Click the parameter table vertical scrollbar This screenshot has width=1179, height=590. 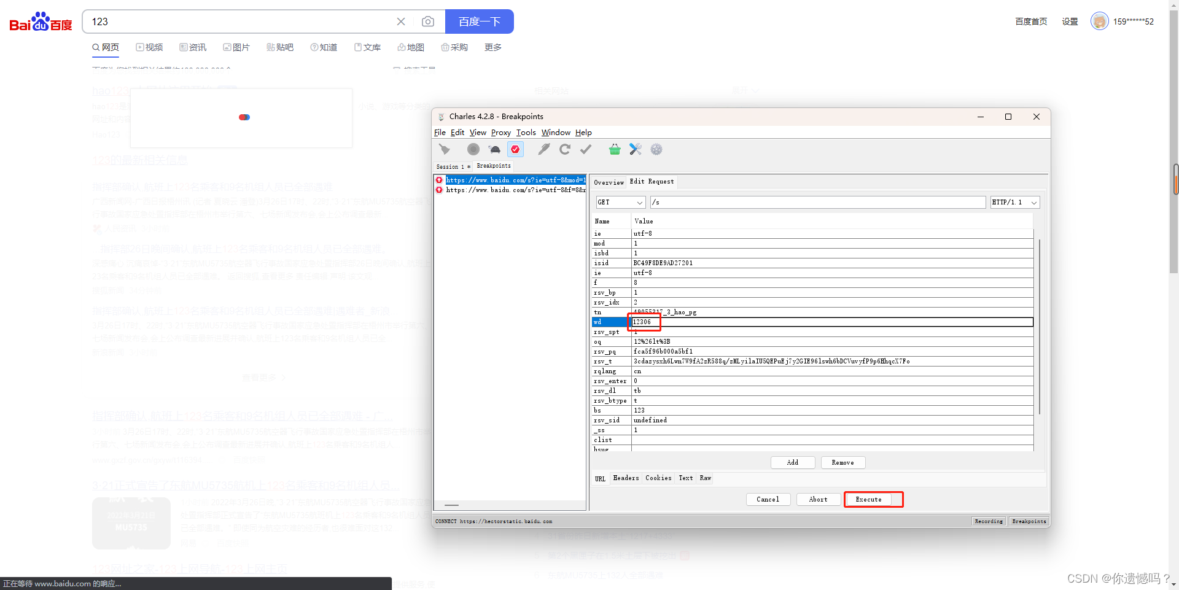pyautogui.click(x=1040, y=327)
